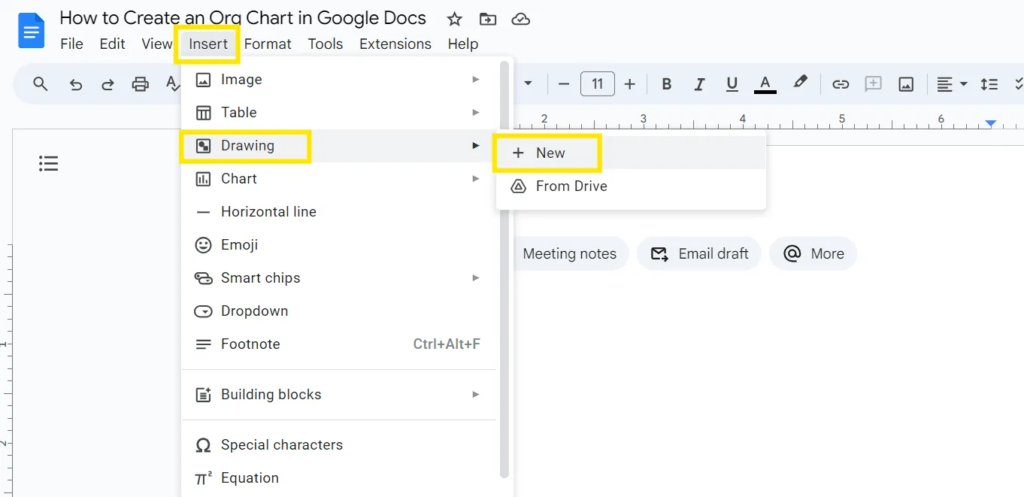The width and height of the screenshot is (1024, 497).
Task: Print the document
Action: [x=141, y=84]
